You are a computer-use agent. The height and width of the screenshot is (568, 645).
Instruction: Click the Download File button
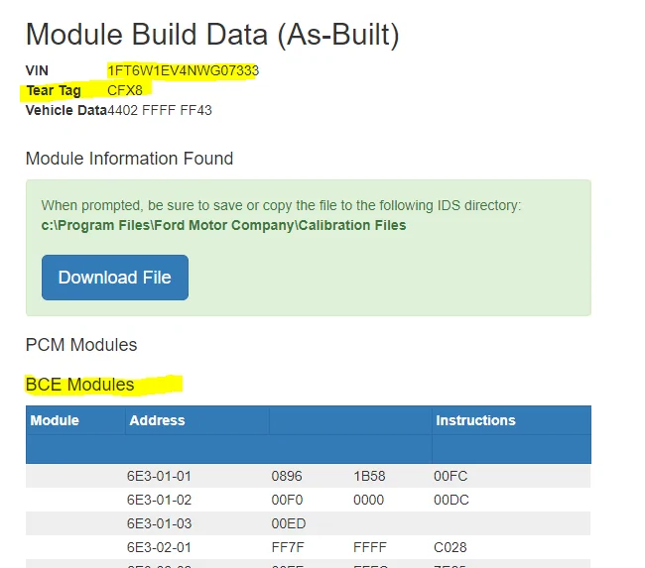click(x=114, y=278)
